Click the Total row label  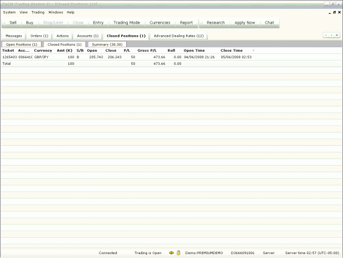click(x=7, y=64)
